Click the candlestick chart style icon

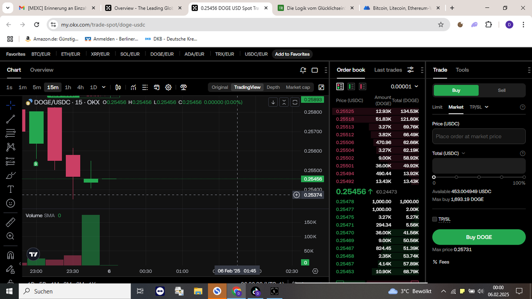[118, 87]
